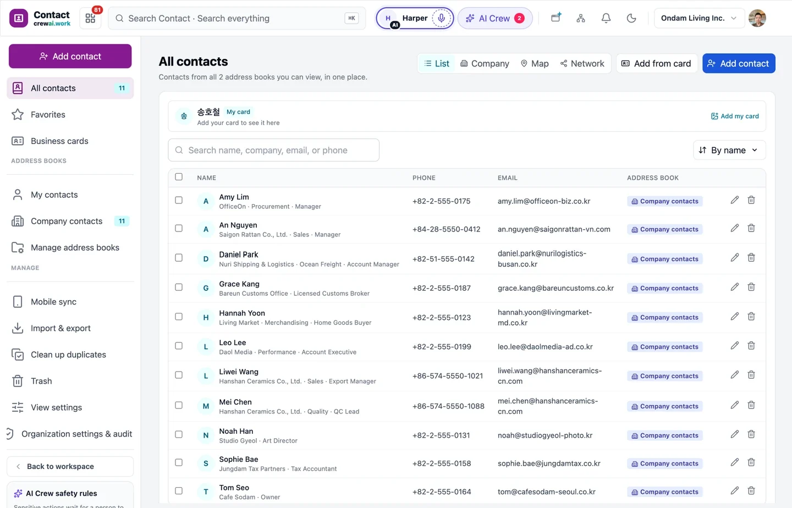Image resolution: width=792 pixels, height=508 pixels.
Task: Go to Clean up duplicates
Action: (x=70, y=355)
